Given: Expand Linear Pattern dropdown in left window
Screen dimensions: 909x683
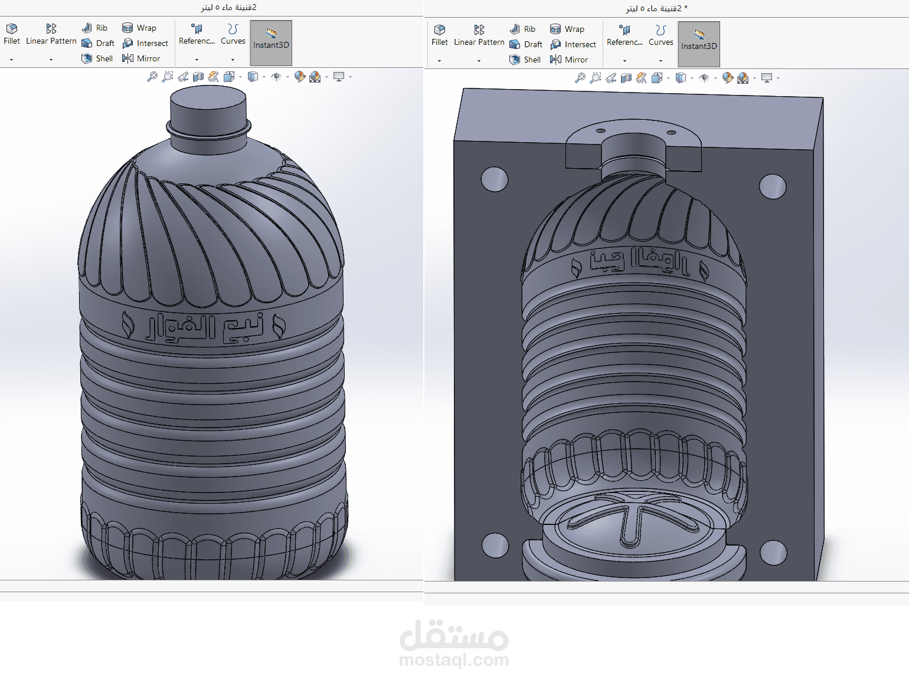Looking at the screenshot, I should tap(51, 60).
